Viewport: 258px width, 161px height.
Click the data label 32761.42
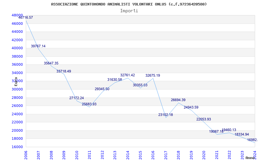click(x=127, y=75)
